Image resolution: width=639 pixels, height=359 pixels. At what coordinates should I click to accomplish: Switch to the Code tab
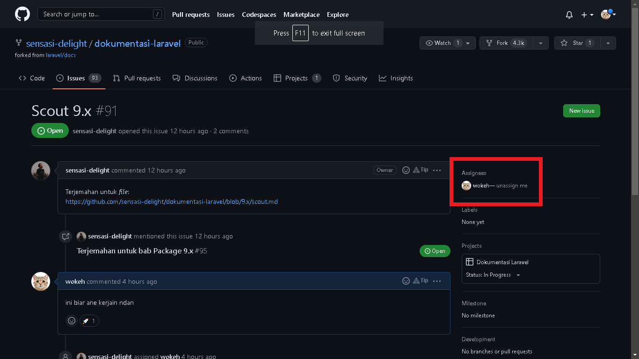(32, 78)
